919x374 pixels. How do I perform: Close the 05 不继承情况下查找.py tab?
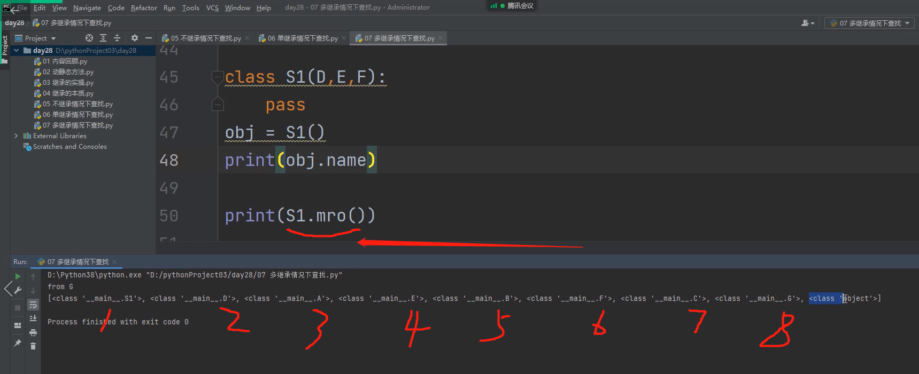(x=247, y=38)
